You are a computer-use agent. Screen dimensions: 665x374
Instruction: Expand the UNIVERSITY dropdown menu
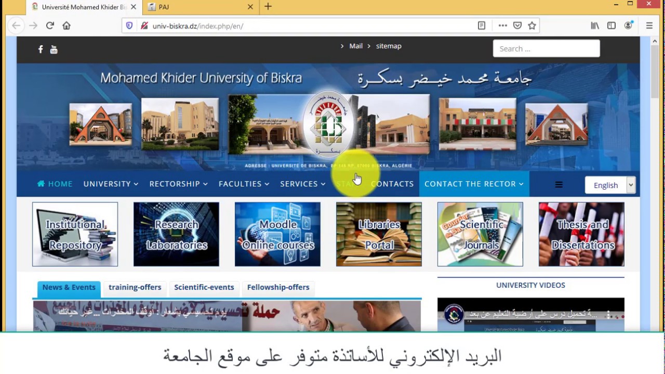point(111,184)
